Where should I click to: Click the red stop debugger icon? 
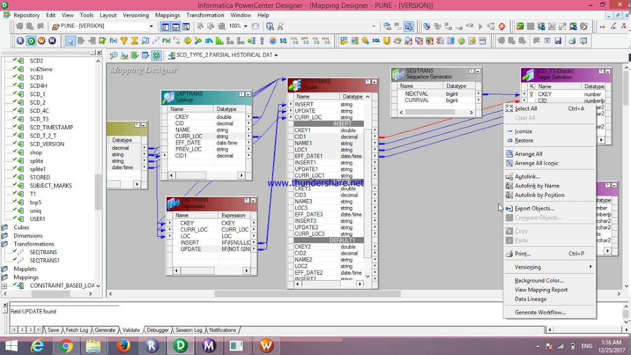502,26
